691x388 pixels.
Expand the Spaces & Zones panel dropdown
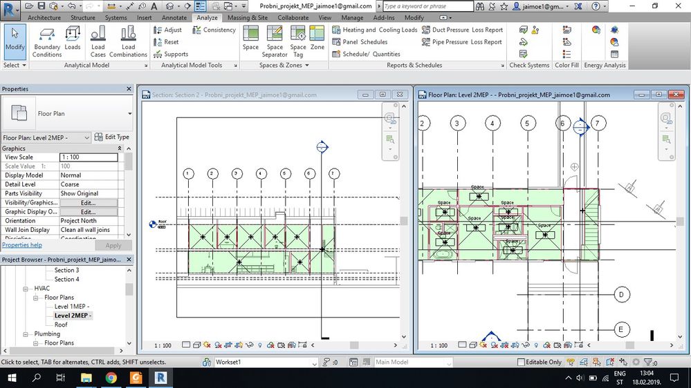pyautogui.click(x=284, y=65)
